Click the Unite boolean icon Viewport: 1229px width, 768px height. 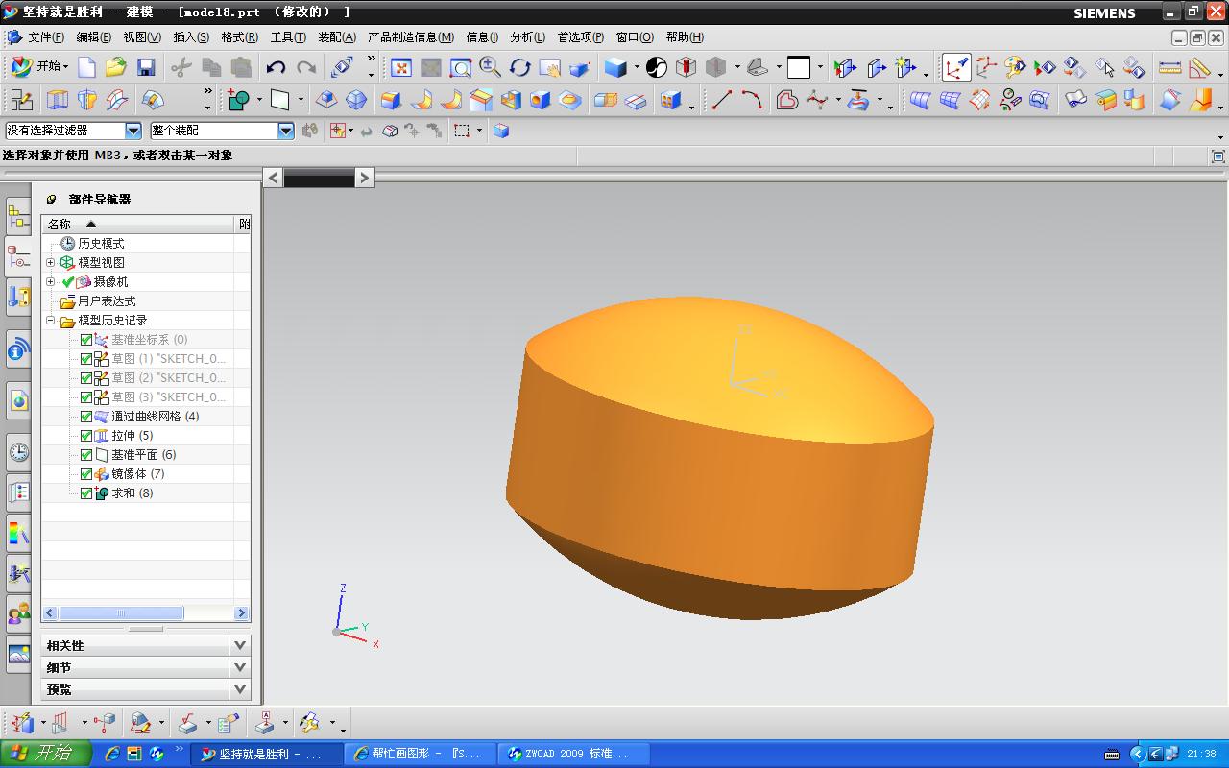coord(236,100)
